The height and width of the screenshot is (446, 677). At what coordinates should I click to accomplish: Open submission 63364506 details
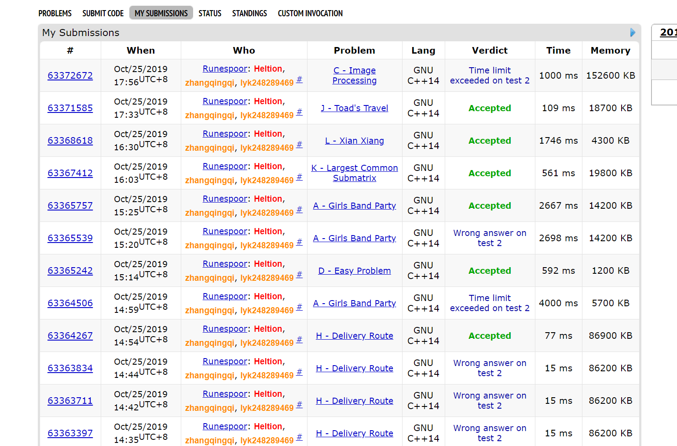(70, 303)
